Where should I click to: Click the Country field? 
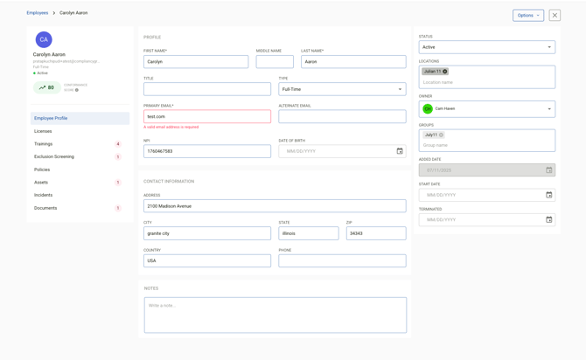(x=207, y=260)
